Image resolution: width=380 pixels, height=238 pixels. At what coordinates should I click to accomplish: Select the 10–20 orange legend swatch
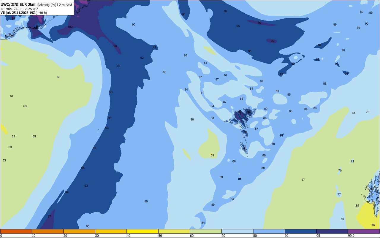(47, 231)
